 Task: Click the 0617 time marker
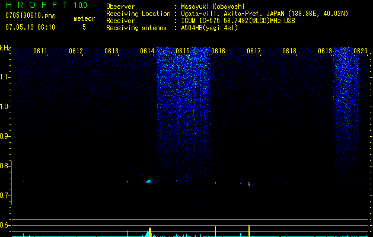pyautogui.click(x=254, y=51)
